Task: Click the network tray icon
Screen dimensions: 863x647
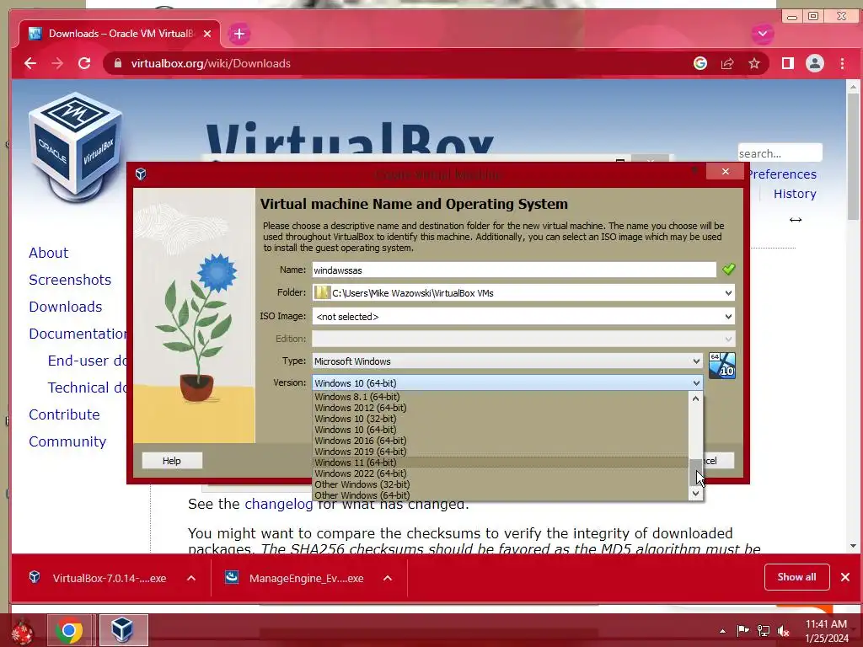Action: click(764, 630)
